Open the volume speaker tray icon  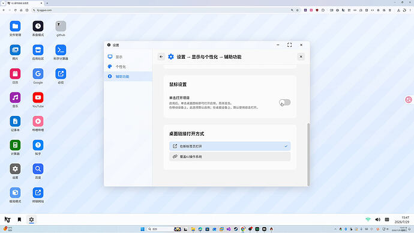[377, 220]
